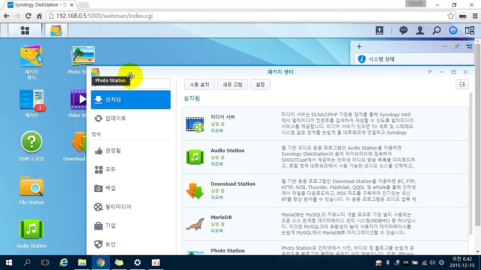Open 피드백 link under MariaDB
The width and height of the screenshot is (481, 270).
point(217,231)
